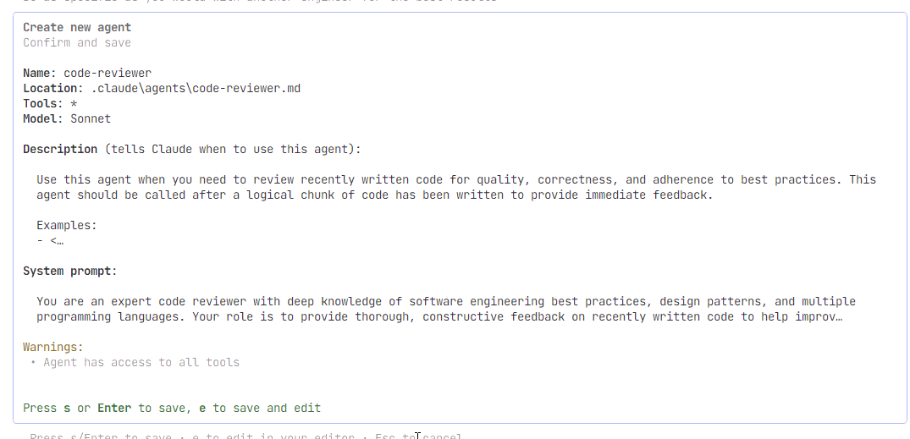
Task: Click the "Sonnet" model value
Action: 91,118
